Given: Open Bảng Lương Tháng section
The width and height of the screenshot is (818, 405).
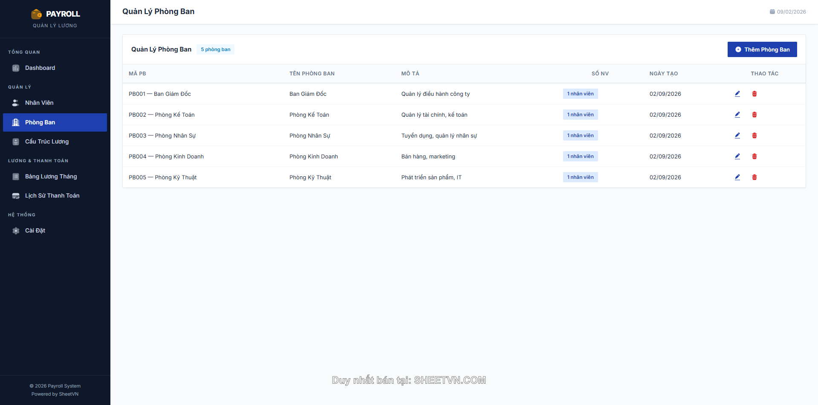Looking at the screenshot, I should (51, 177).
